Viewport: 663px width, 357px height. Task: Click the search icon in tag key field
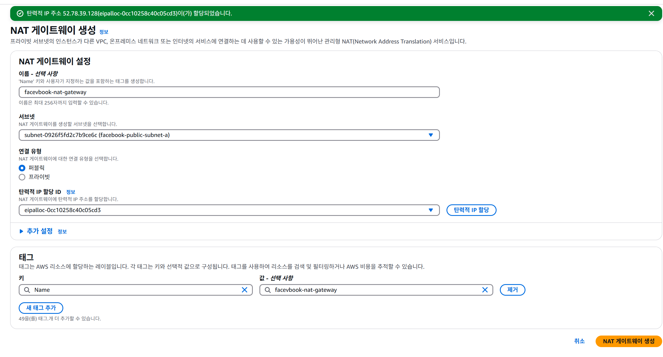point(27,290)
